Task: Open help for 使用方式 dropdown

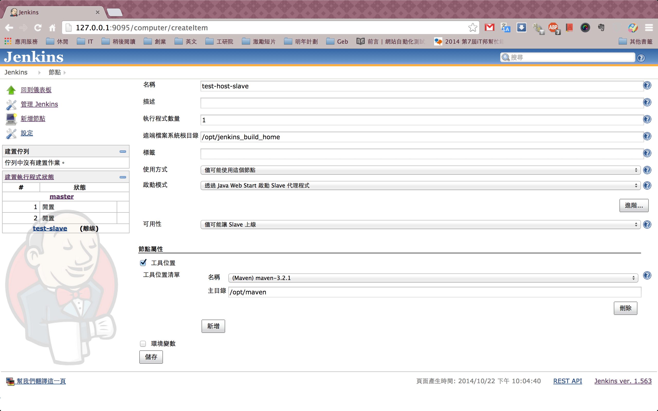Action: [x=647, y=170]
